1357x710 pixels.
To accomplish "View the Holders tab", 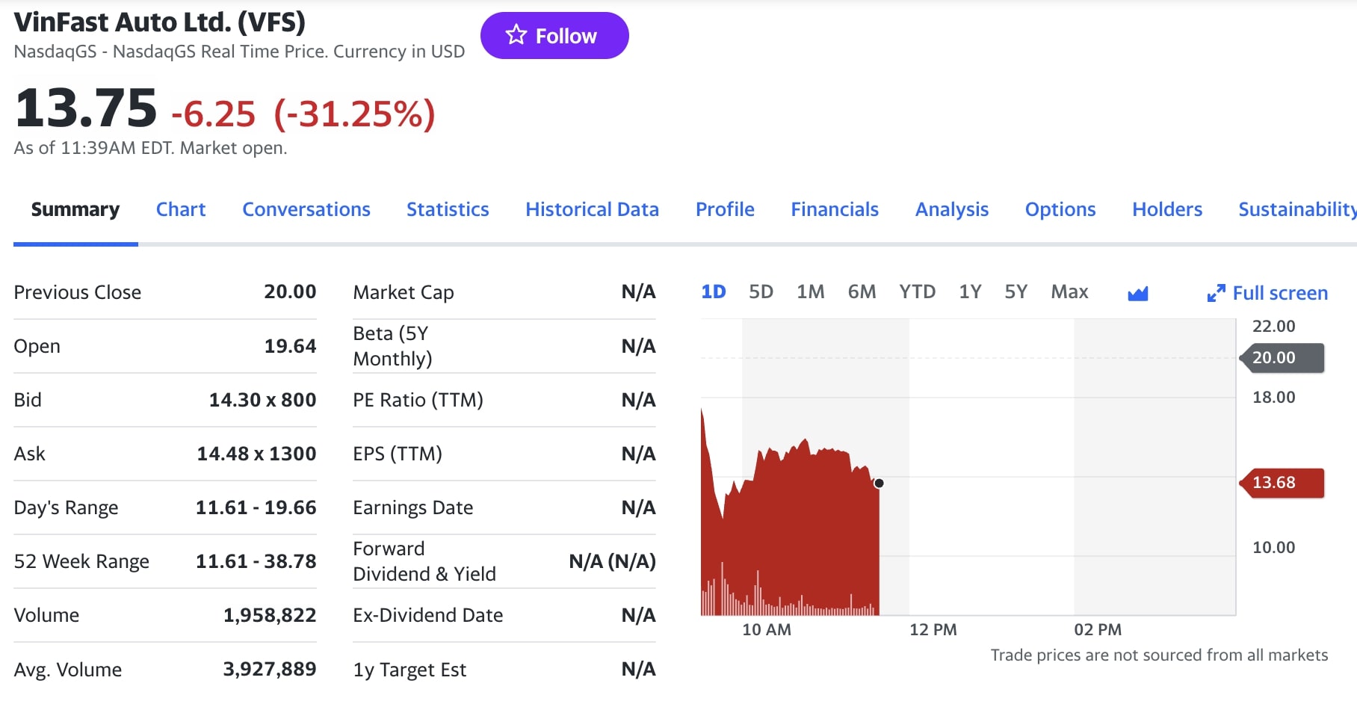I will tap(1167, 209).
